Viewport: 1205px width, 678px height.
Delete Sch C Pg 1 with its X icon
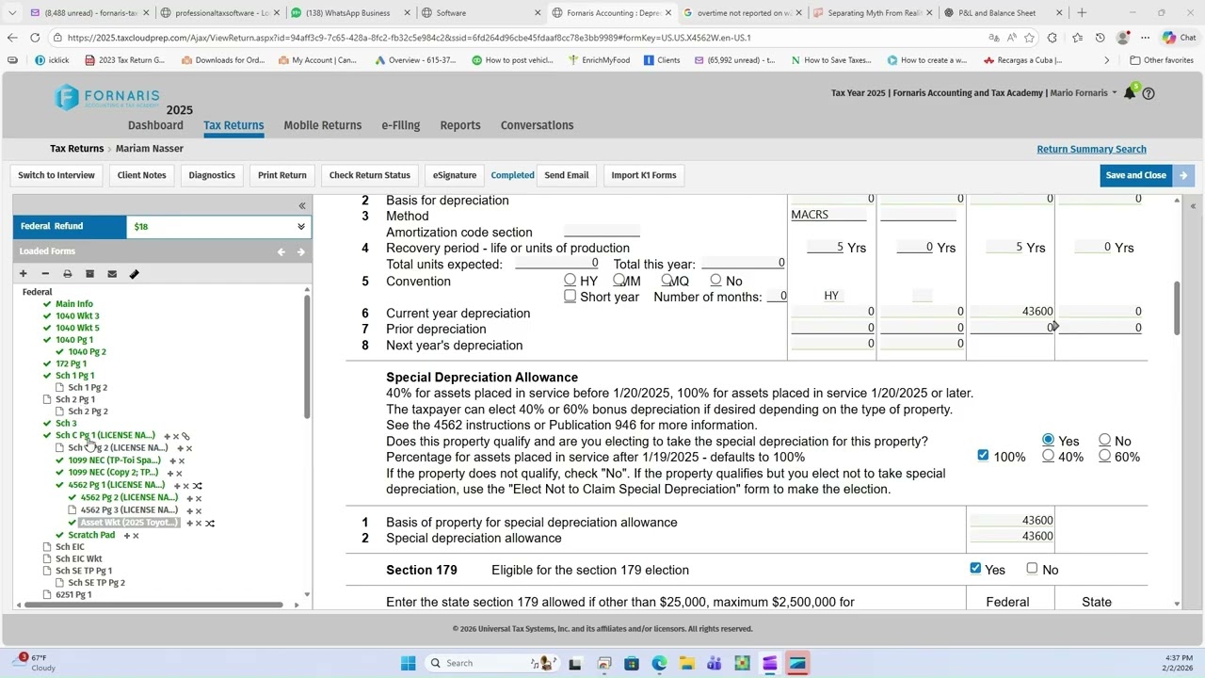[x=176, y=436]
